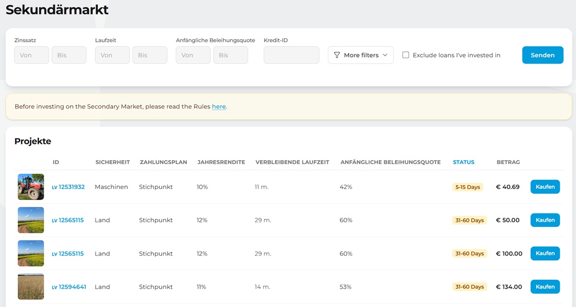Buy the € 50.00 loan with Kaufen

[x=545, y=220]
